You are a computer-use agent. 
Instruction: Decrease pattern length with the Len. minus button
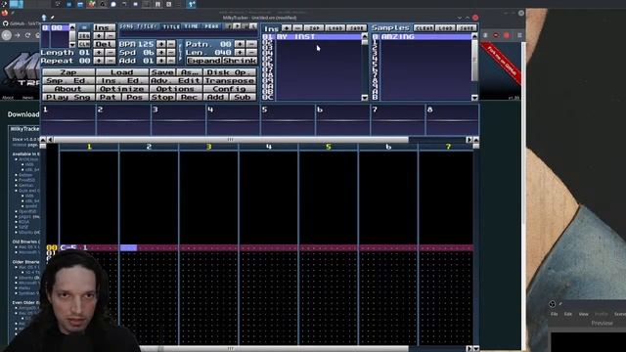pyautogui.click(x=251, y=52)
